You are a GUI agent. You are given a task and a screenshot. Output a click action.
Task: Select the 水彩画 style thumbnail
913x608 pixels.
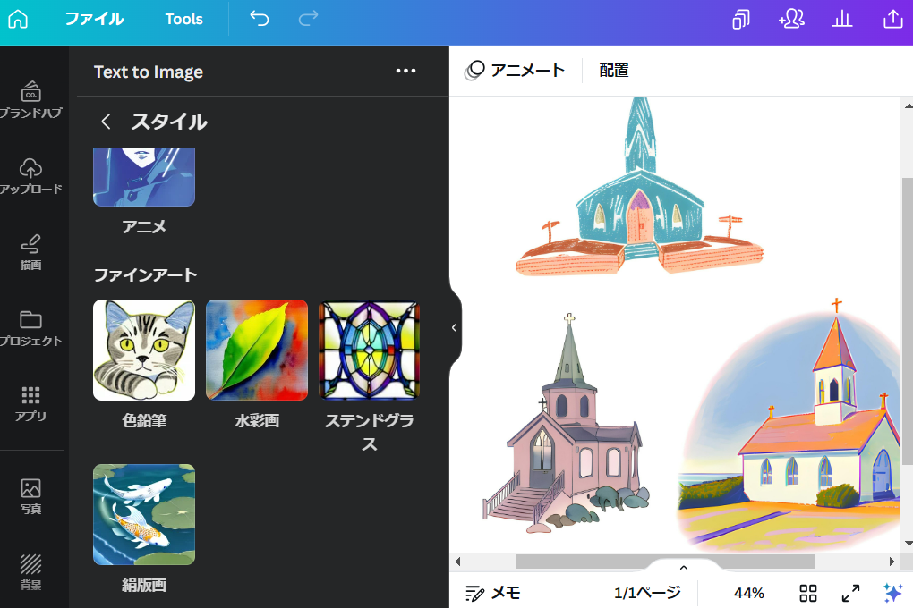(x=257, y=350)
